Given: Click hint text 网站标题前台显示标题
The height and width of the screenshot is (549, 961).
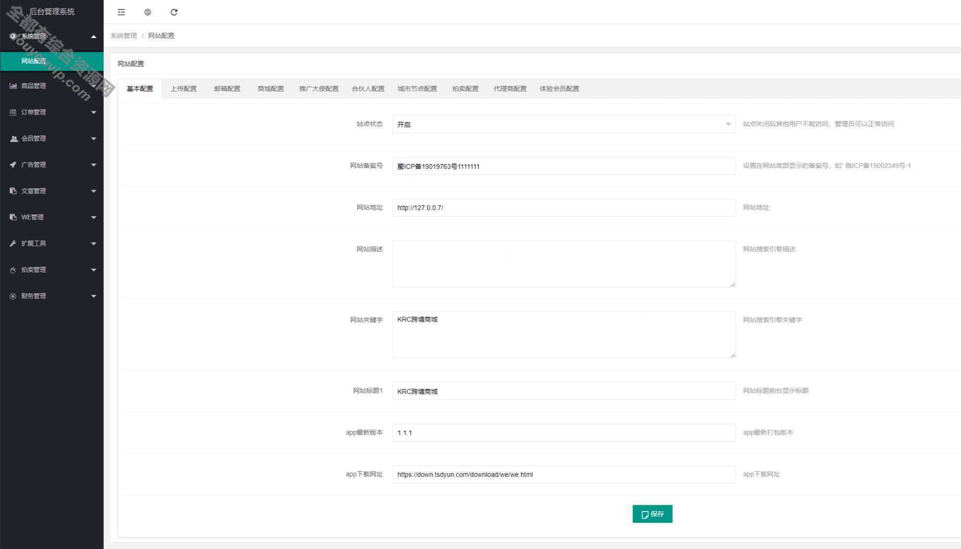Looking at the screenshot, I should click(x=775, y=391).
